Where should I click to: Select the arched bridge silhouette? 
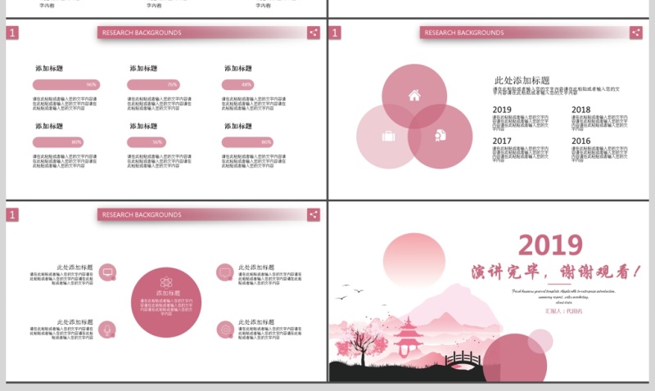pyautogui.click(x=463, y=358)
